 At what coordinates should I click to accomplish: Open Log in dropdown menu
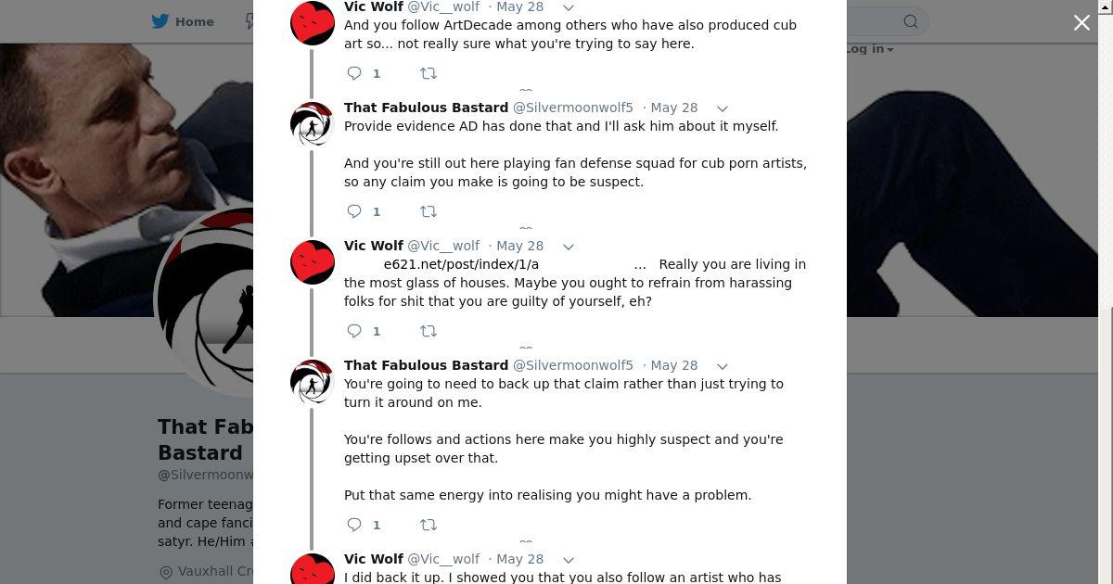869,49
